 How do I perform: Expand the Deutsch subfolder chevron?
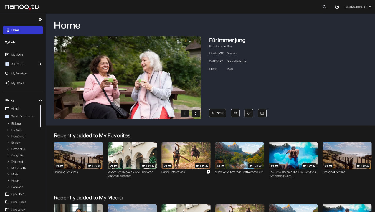8,130
